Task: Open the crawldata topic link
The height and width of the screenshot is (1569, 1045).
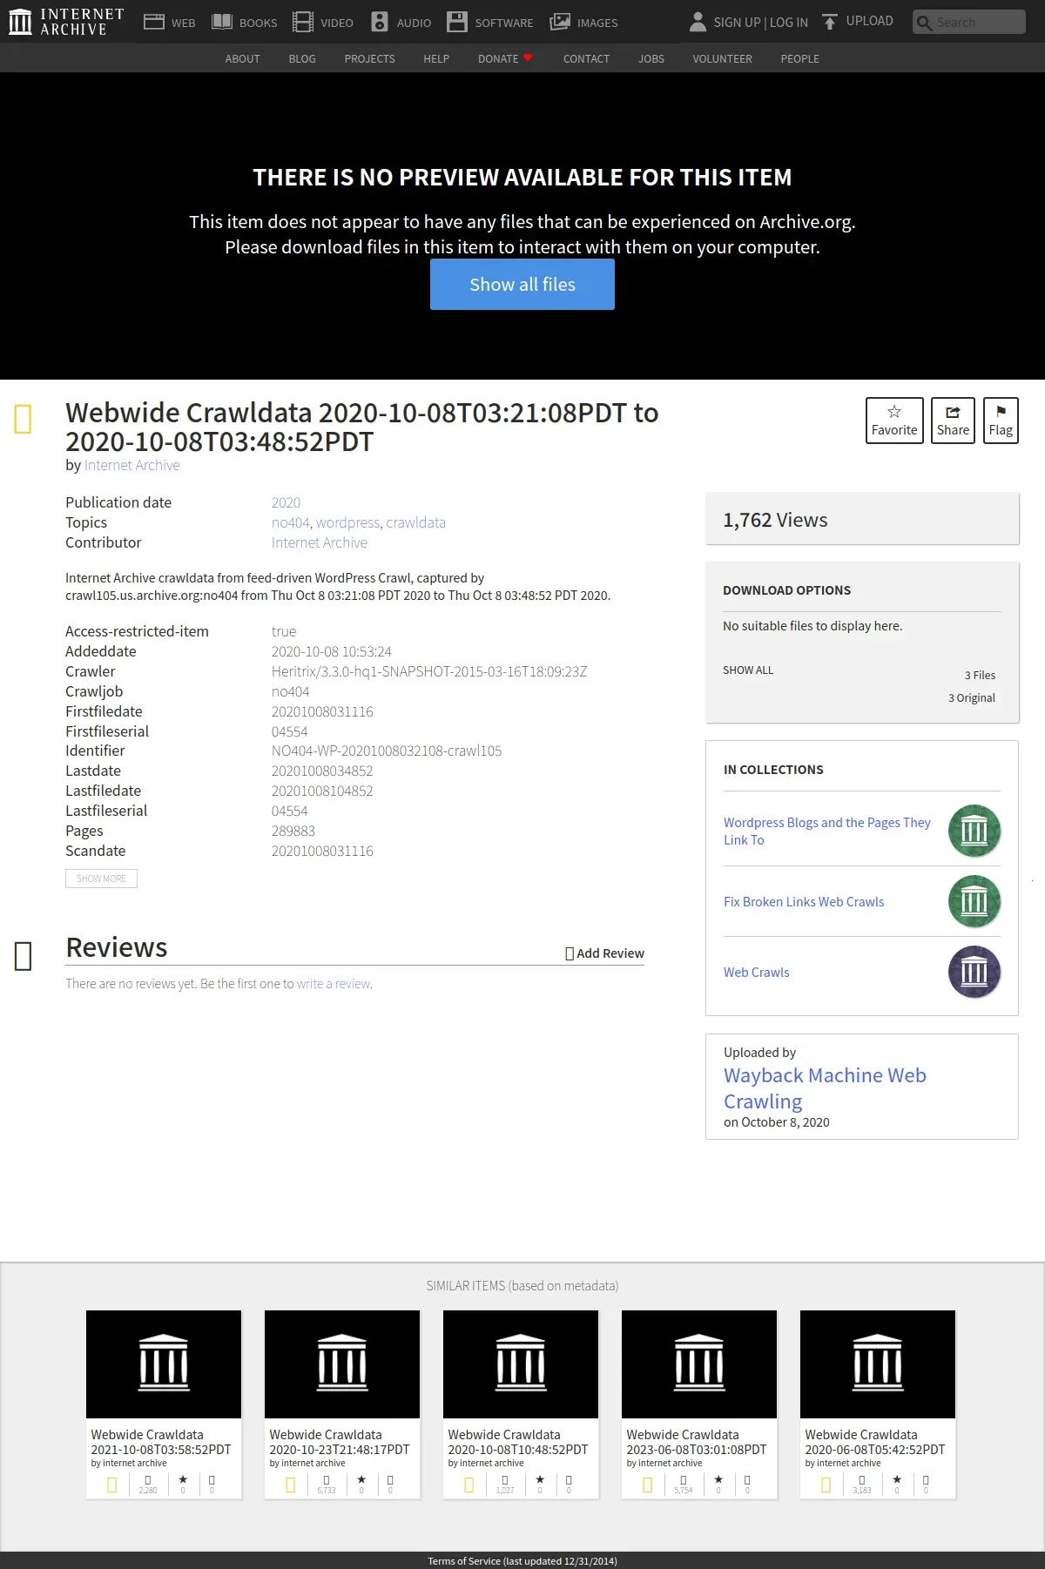Action: [x=415, y=522]
